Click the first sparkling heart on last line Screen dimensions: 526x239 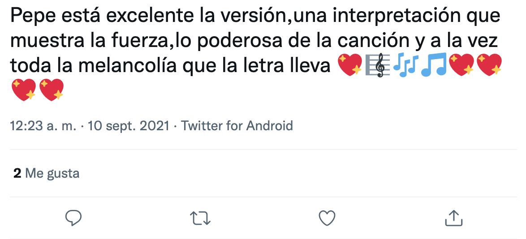pos(23,90)
